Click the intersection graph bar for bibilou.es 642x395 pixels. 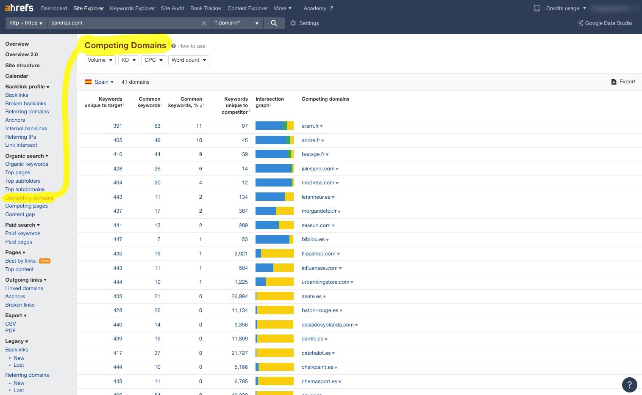275,239
